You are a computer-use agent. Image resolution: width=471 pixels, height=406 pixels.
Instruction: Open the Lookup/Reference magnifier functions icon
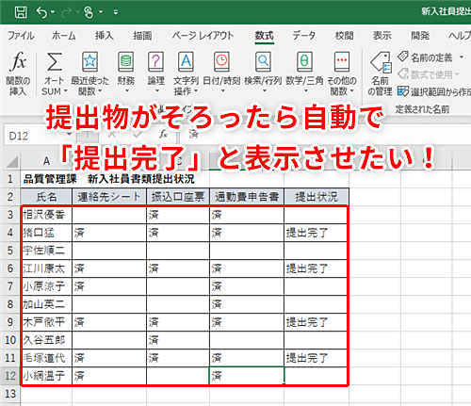[x=263, y=61]
